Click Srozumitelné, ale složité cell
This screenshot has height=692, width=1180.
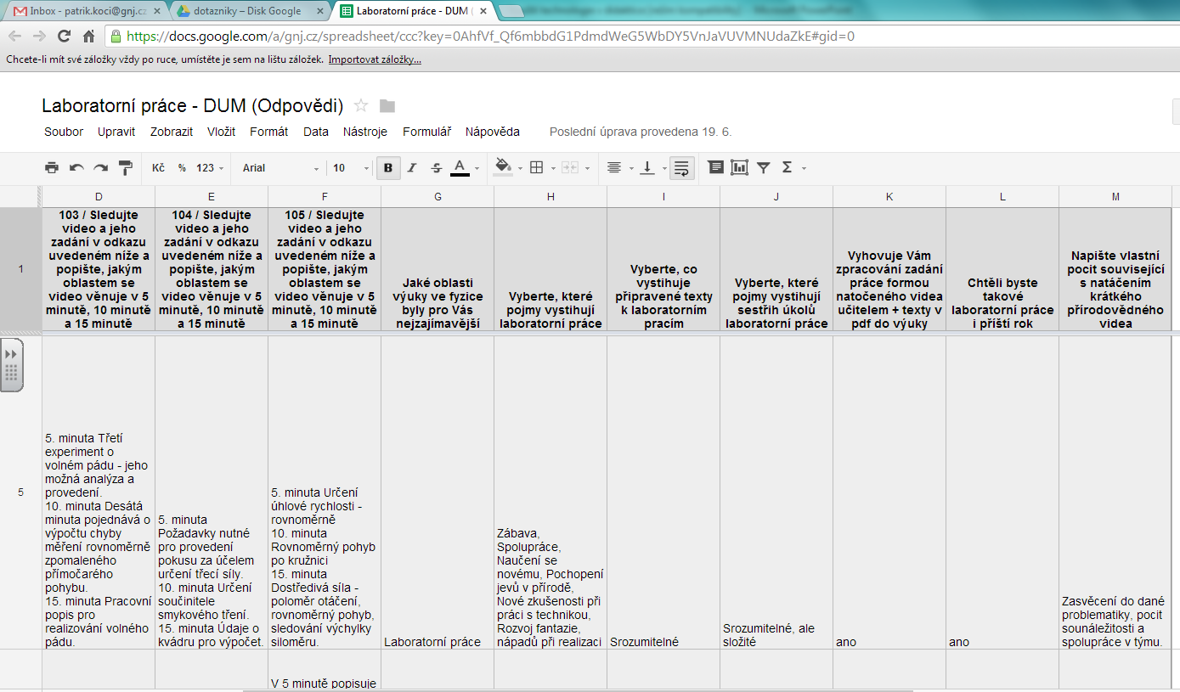pyautogui.click(x=776, y=492)
